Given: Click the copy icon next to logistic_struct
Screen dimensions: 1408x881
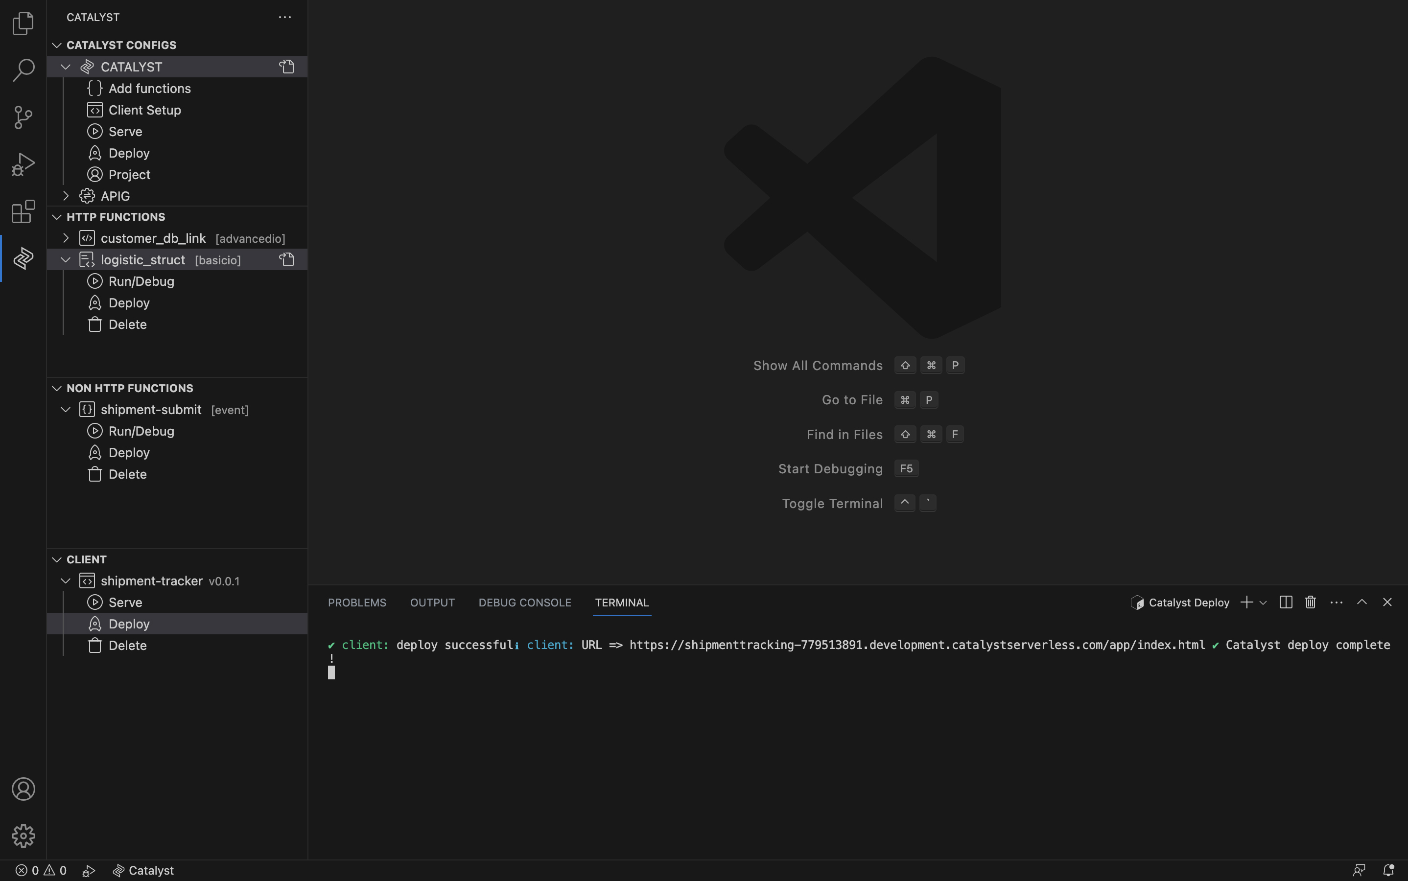Looking at the screenshot, I should click(x=287, y=259).
